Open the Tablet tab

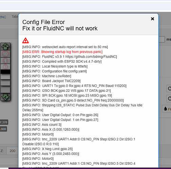point(15,17)
